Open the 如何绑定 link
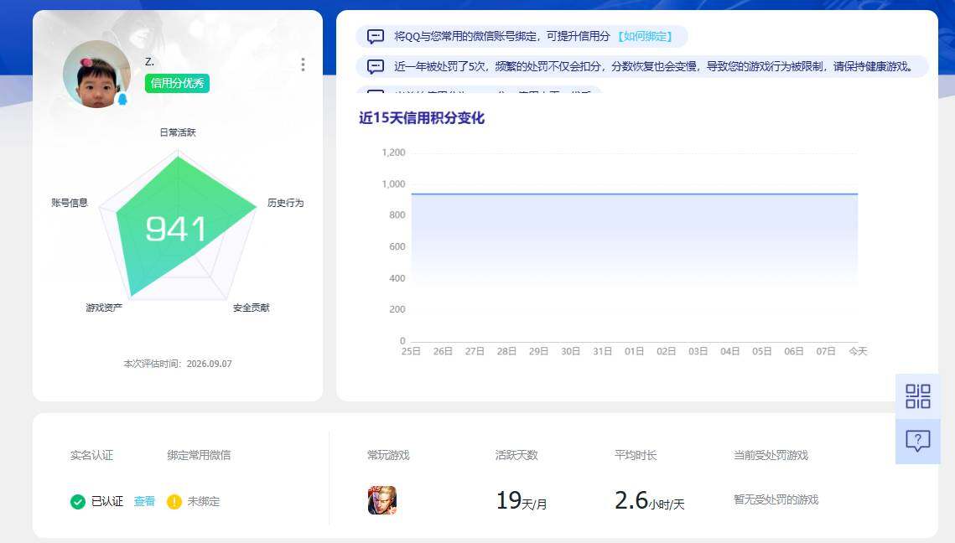Viewport: 955px width, 543px height. [x=645, y=37]
